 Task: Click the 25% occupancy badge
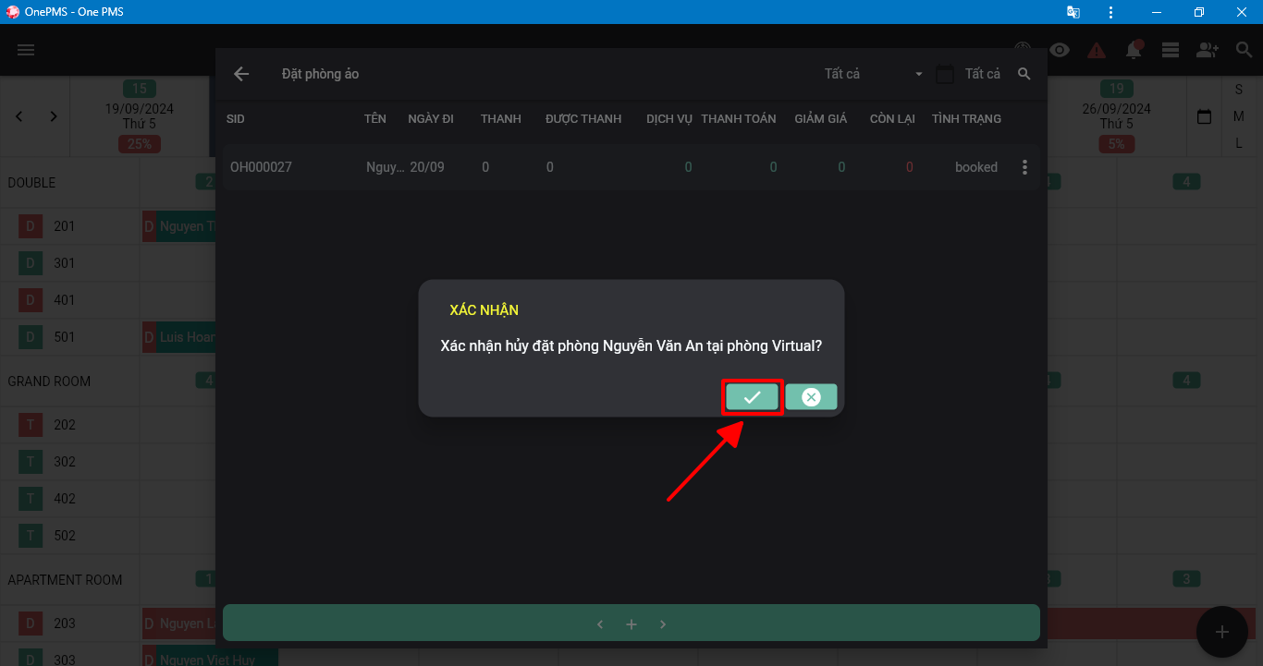tap(140, 144)
